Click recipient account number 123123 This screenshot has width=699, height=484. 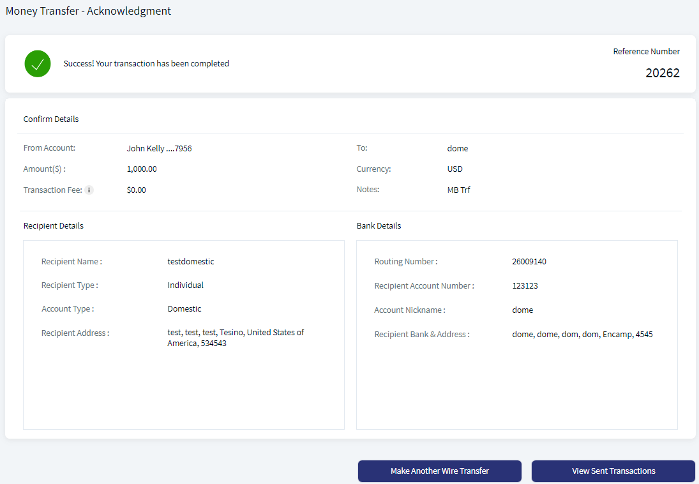point(525,286)
